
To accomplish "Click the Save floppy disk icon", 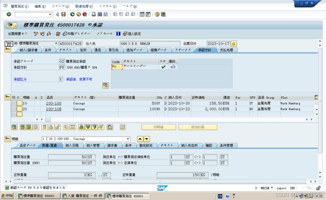I will [x=63, y=14].
